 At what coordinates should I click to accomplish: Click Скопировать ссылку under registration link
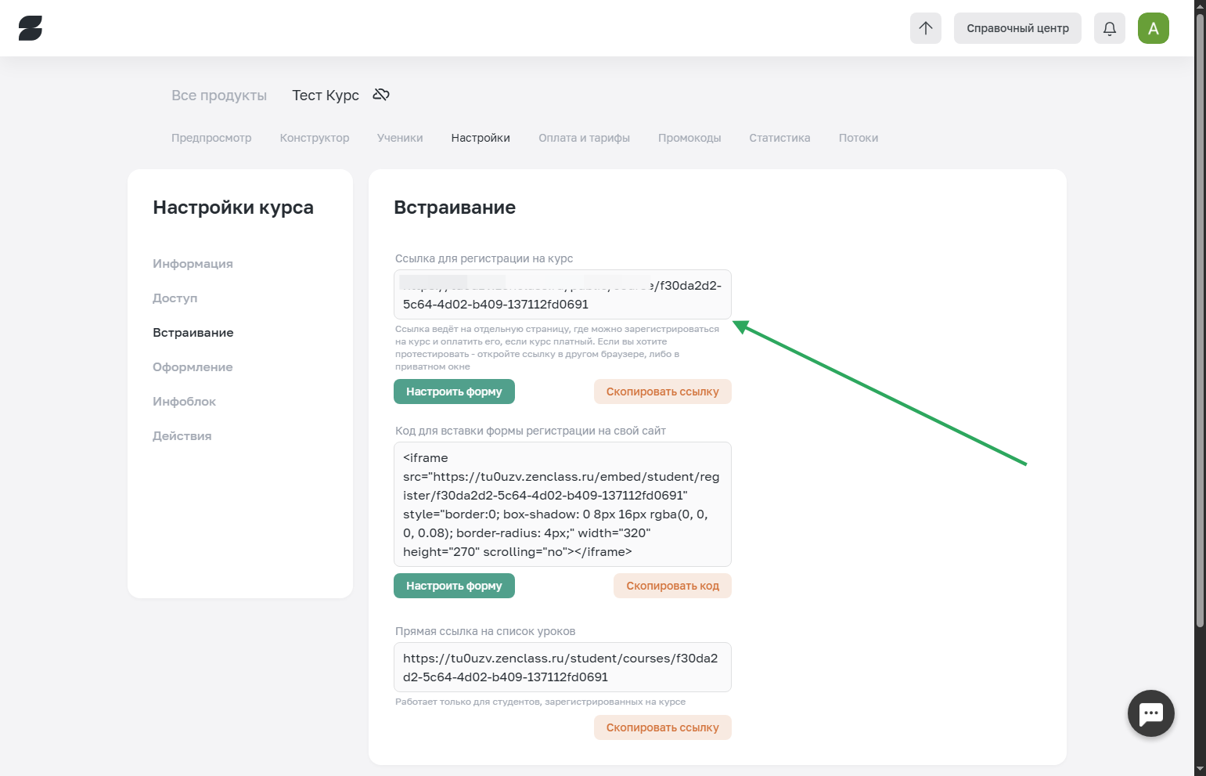pyautogui.click(x=663, y=392)
